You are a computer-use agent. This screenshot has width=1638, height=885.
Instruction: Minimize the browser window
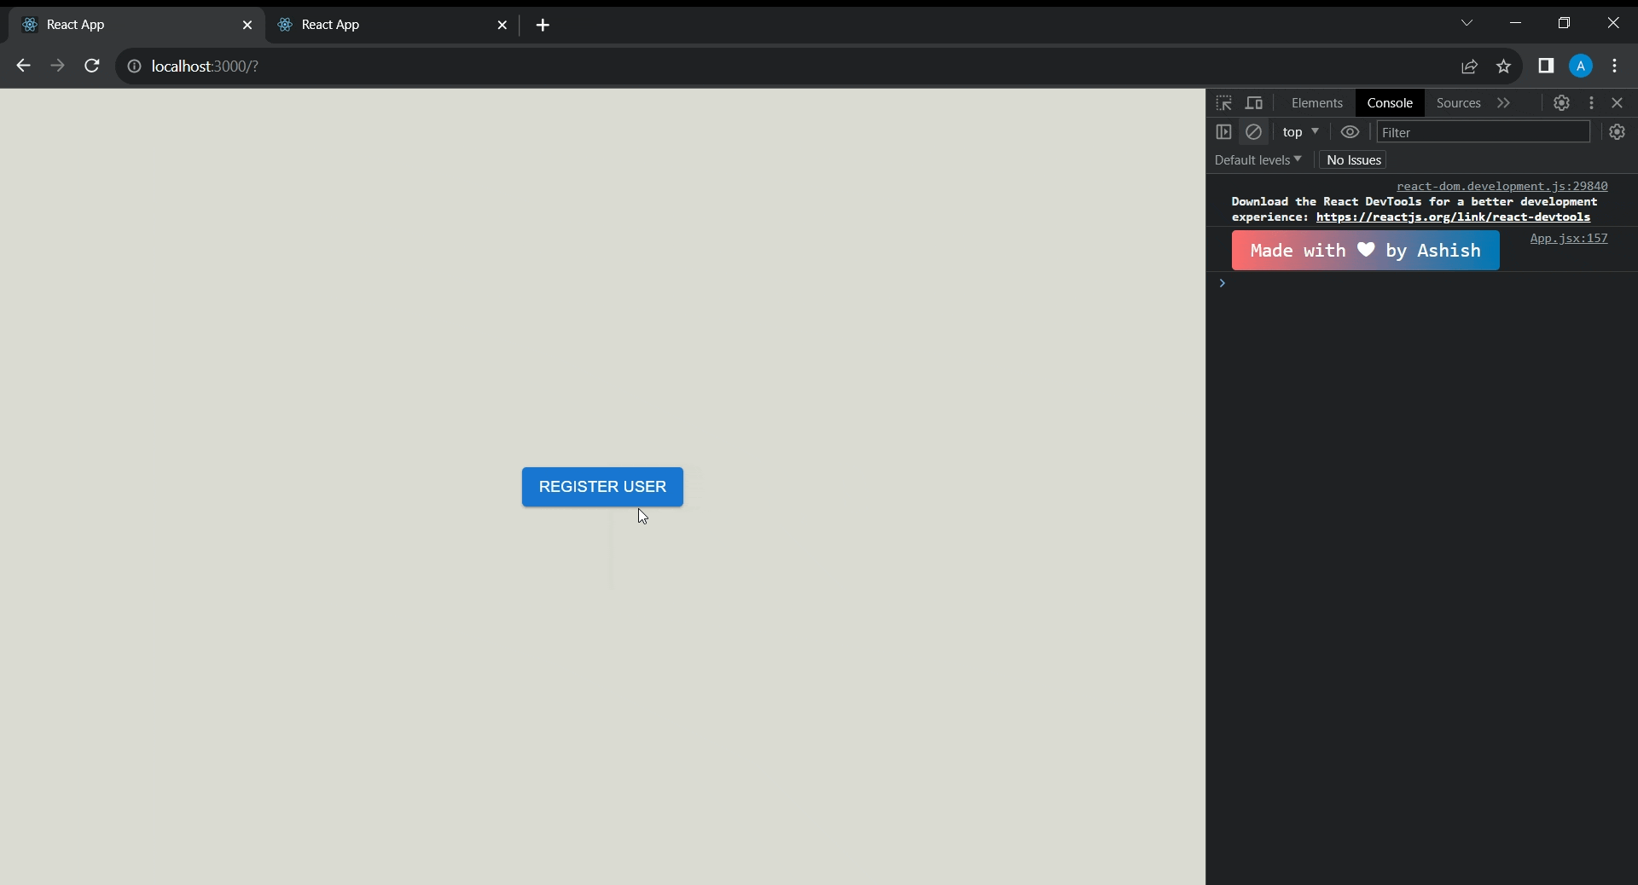[x=1515, y=23]
